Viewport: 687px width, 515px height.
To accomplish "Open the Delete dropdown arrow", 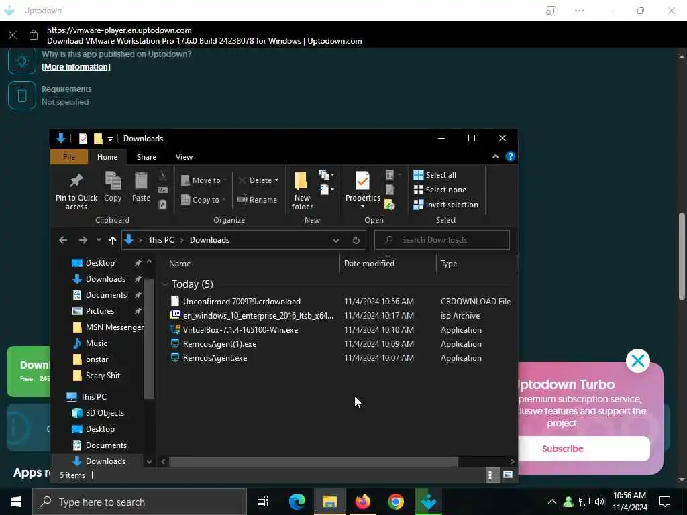I will [x=276, y=180].
